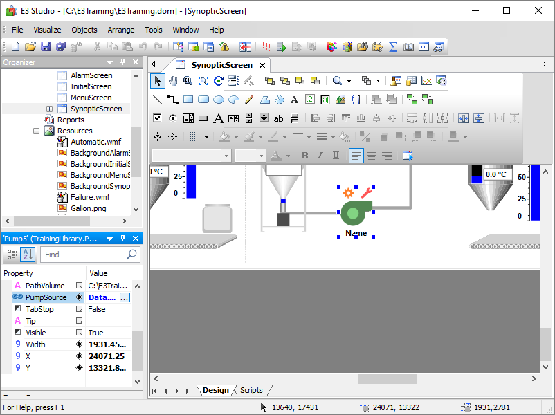This screenshot has height=415, width=555.
Task: Click the sigma icon in main toolbar
Action: [393, 47]
